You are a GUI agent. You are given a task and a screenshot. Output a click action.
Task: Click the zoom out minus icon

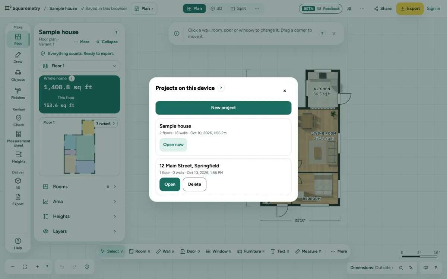pyautogui.click(x=12, y=267)
